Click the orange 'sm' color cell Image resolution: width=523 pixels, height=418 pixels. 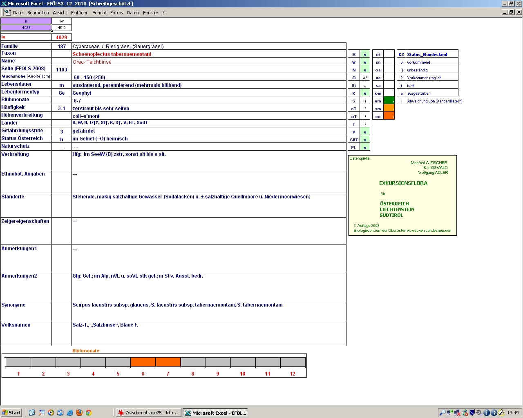(389, 108)
